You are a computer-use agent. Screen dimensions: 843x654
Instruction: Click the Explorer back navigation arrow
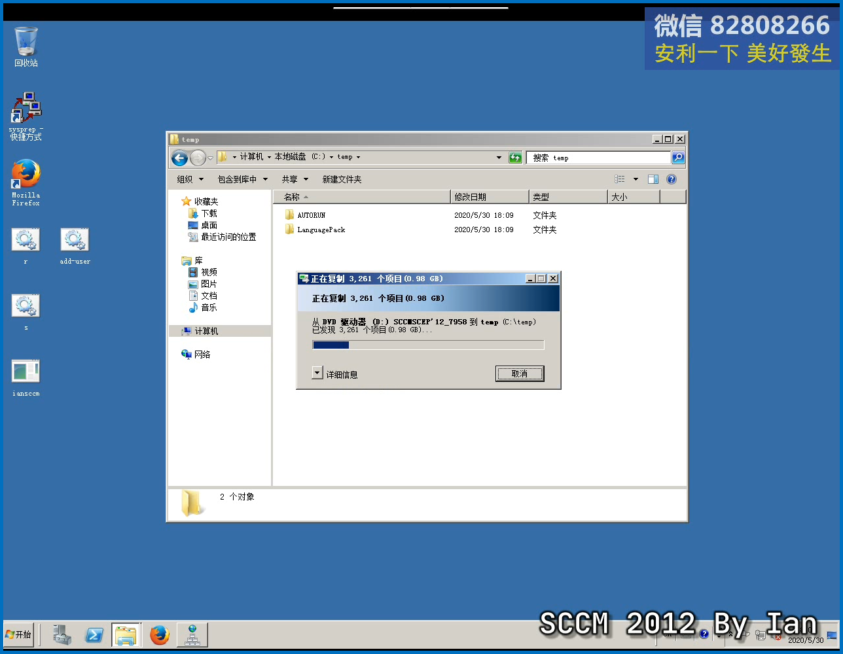179,158
